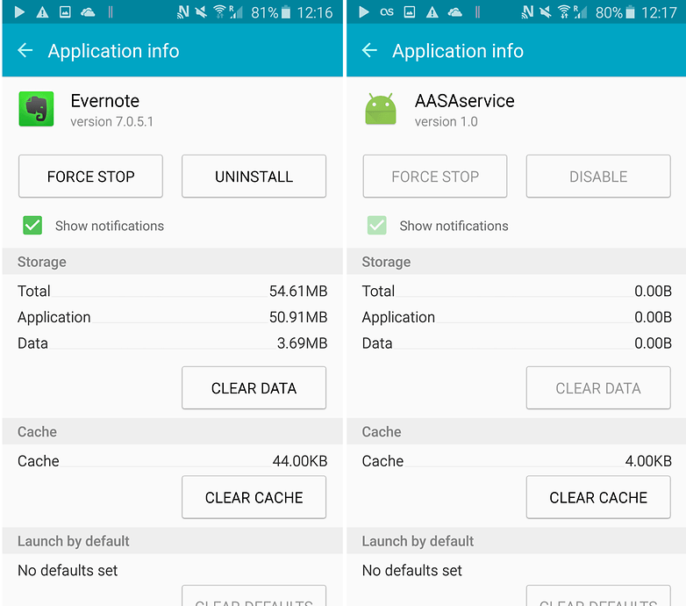Image resolution: width=686 pixels, height=606 pixels.
Task: Tap 80% battery indicator in status bar
Action: (x=615, y=12)
